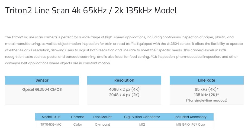Select the GigE Vision Connector column header
This screenshot has width=248, height=131.
click(142, 117)
